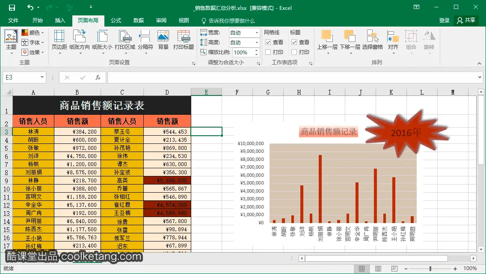Open Ribbon Display Options icon

[x=417, y=7]
